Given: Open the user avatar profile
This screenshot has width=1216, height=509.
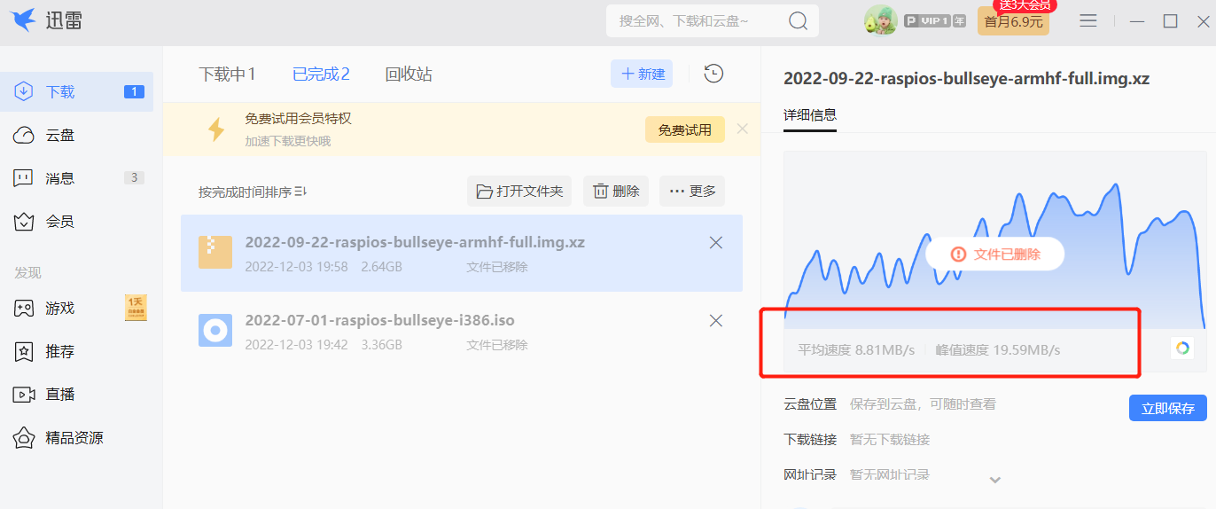Looking at the screenshot, I should tap(880, 20).
